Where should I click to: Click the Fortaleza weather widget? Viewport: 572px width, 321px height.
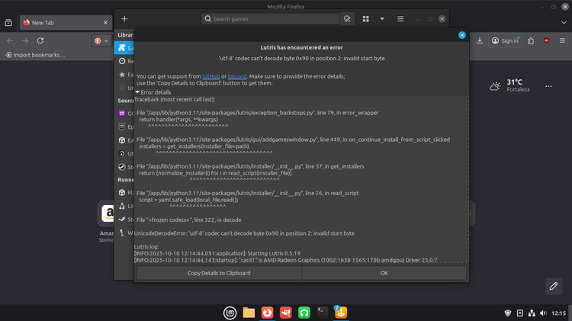[510, 85]
